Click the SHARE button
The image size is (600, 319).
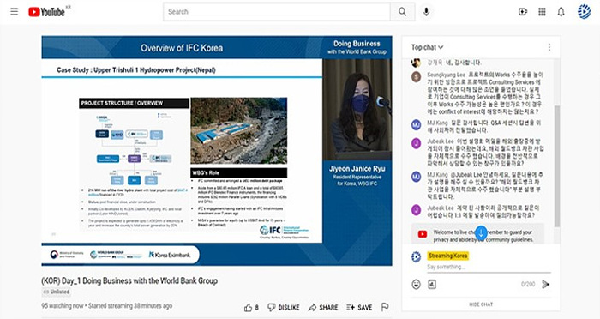point(323,307)
